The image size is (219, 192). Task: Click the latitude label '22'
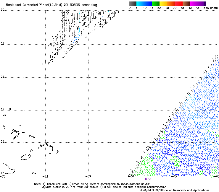pos(2,141)
